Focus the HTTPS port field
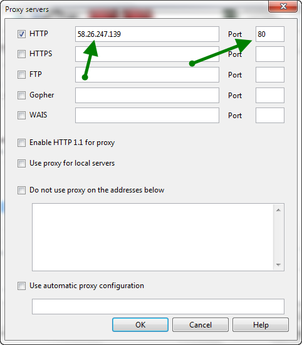Image resolution: width=302 pixels, height=345 pixels. [x=270, y=54]
